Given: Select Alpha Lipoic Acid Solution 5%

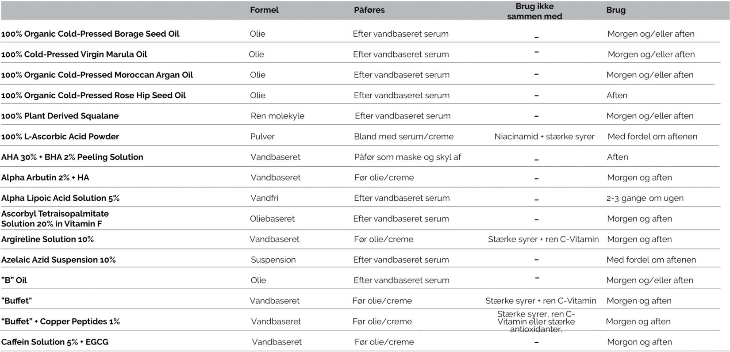Looking at the screenshot, I should click(61, 198).
